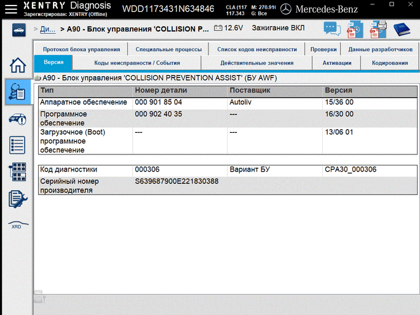This screenshot has width=420, height=315.
Task: Open the control unit grid view icon
Action: pyautogui.click(x=17, y=172)
